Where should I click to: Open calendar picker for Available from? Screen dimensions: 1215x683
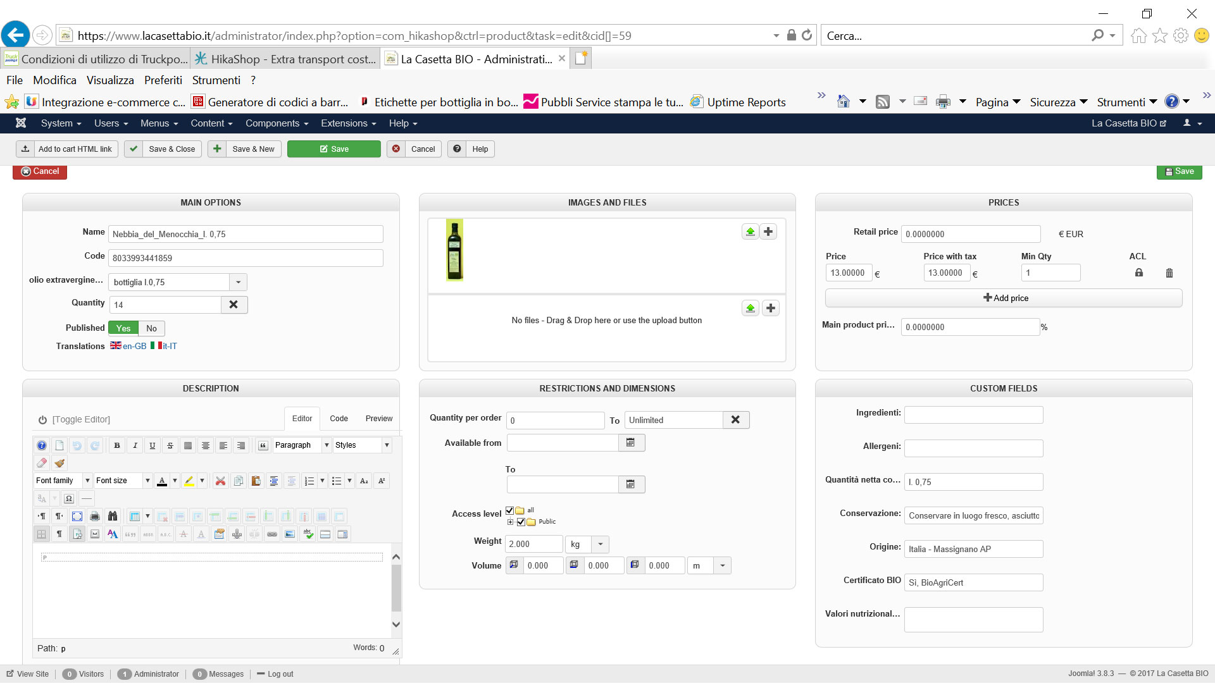(x=630, y=443)
